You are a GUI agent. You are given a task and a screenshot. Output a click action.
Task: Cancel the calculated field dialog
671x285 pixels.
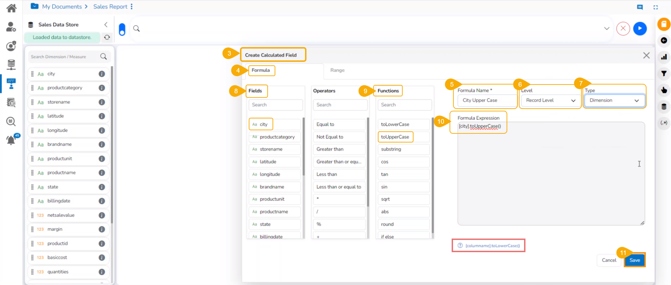(x=609, y=260)
